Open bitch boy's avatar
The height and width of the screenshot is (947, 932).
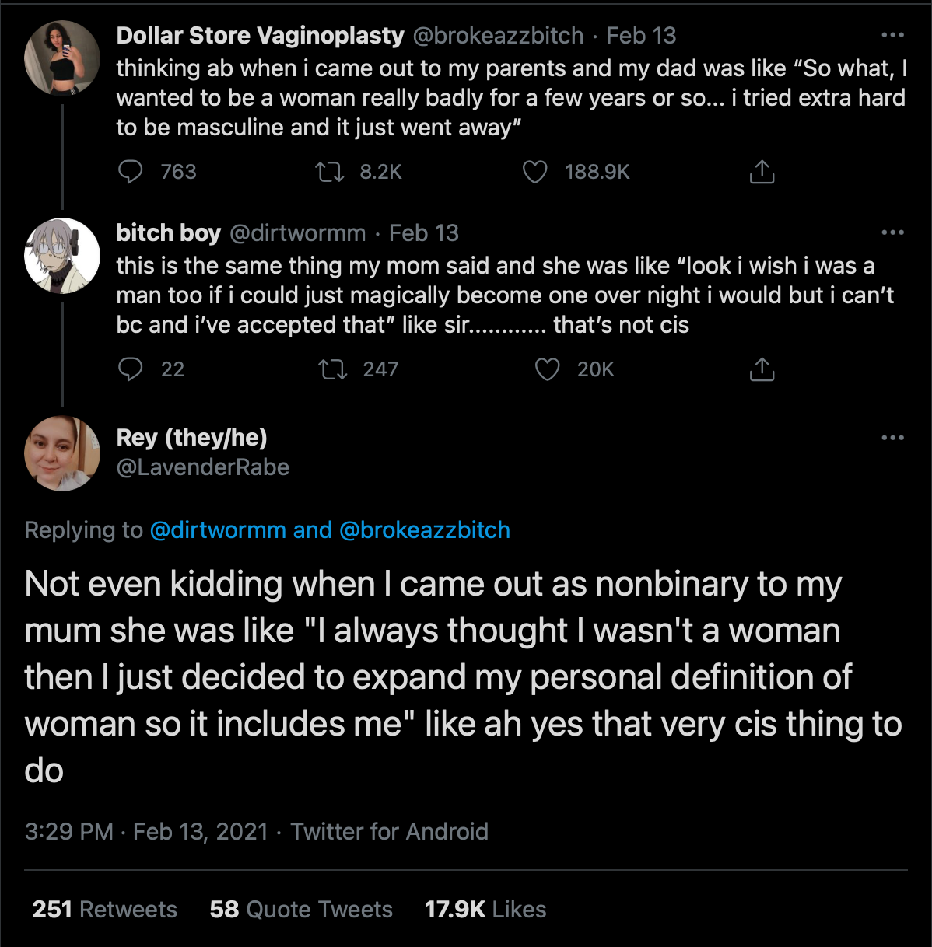tap(62, 255)
